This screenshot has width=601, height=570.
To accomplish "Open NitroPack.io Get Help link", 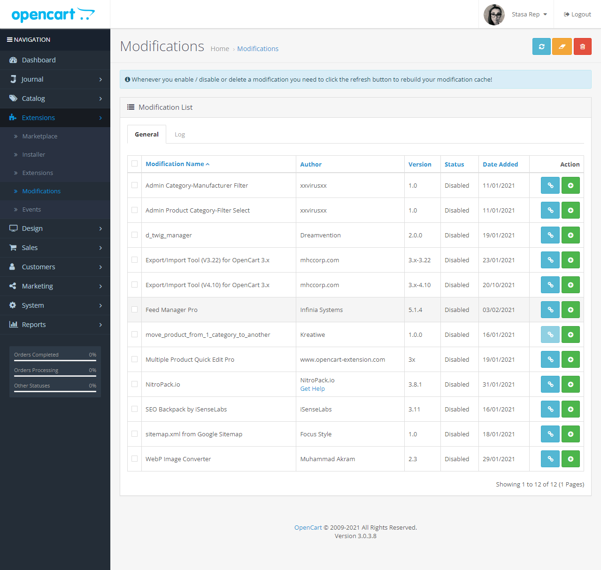I will [312, 388].
